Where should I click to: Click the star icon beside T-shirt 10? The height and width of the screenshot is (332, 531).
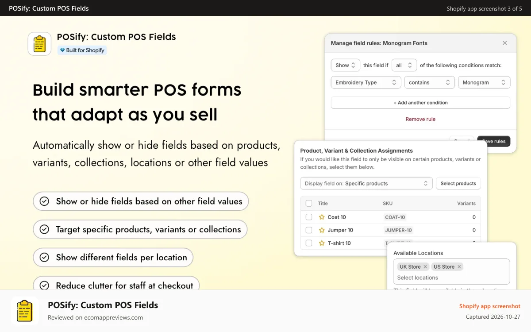pyautogui.click(x=322, y=243)
